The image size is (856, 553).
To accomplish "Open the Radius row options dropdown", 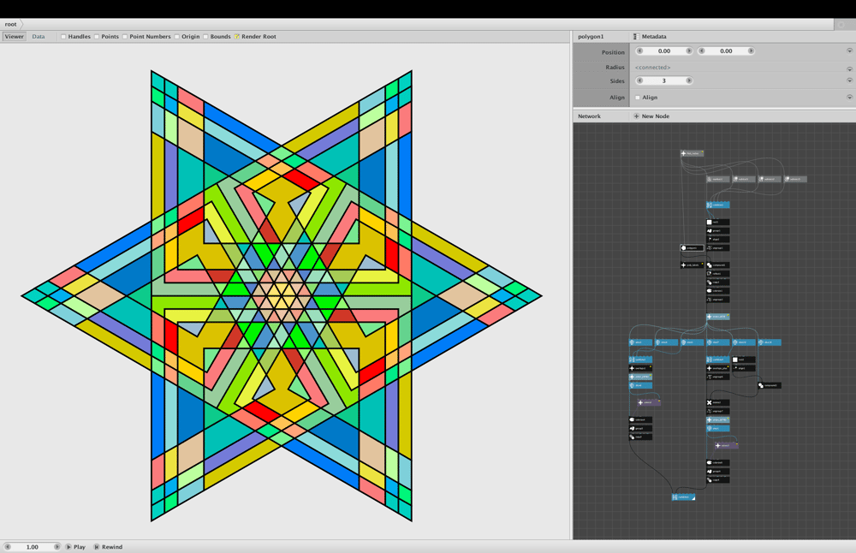I will pos(849,68).
